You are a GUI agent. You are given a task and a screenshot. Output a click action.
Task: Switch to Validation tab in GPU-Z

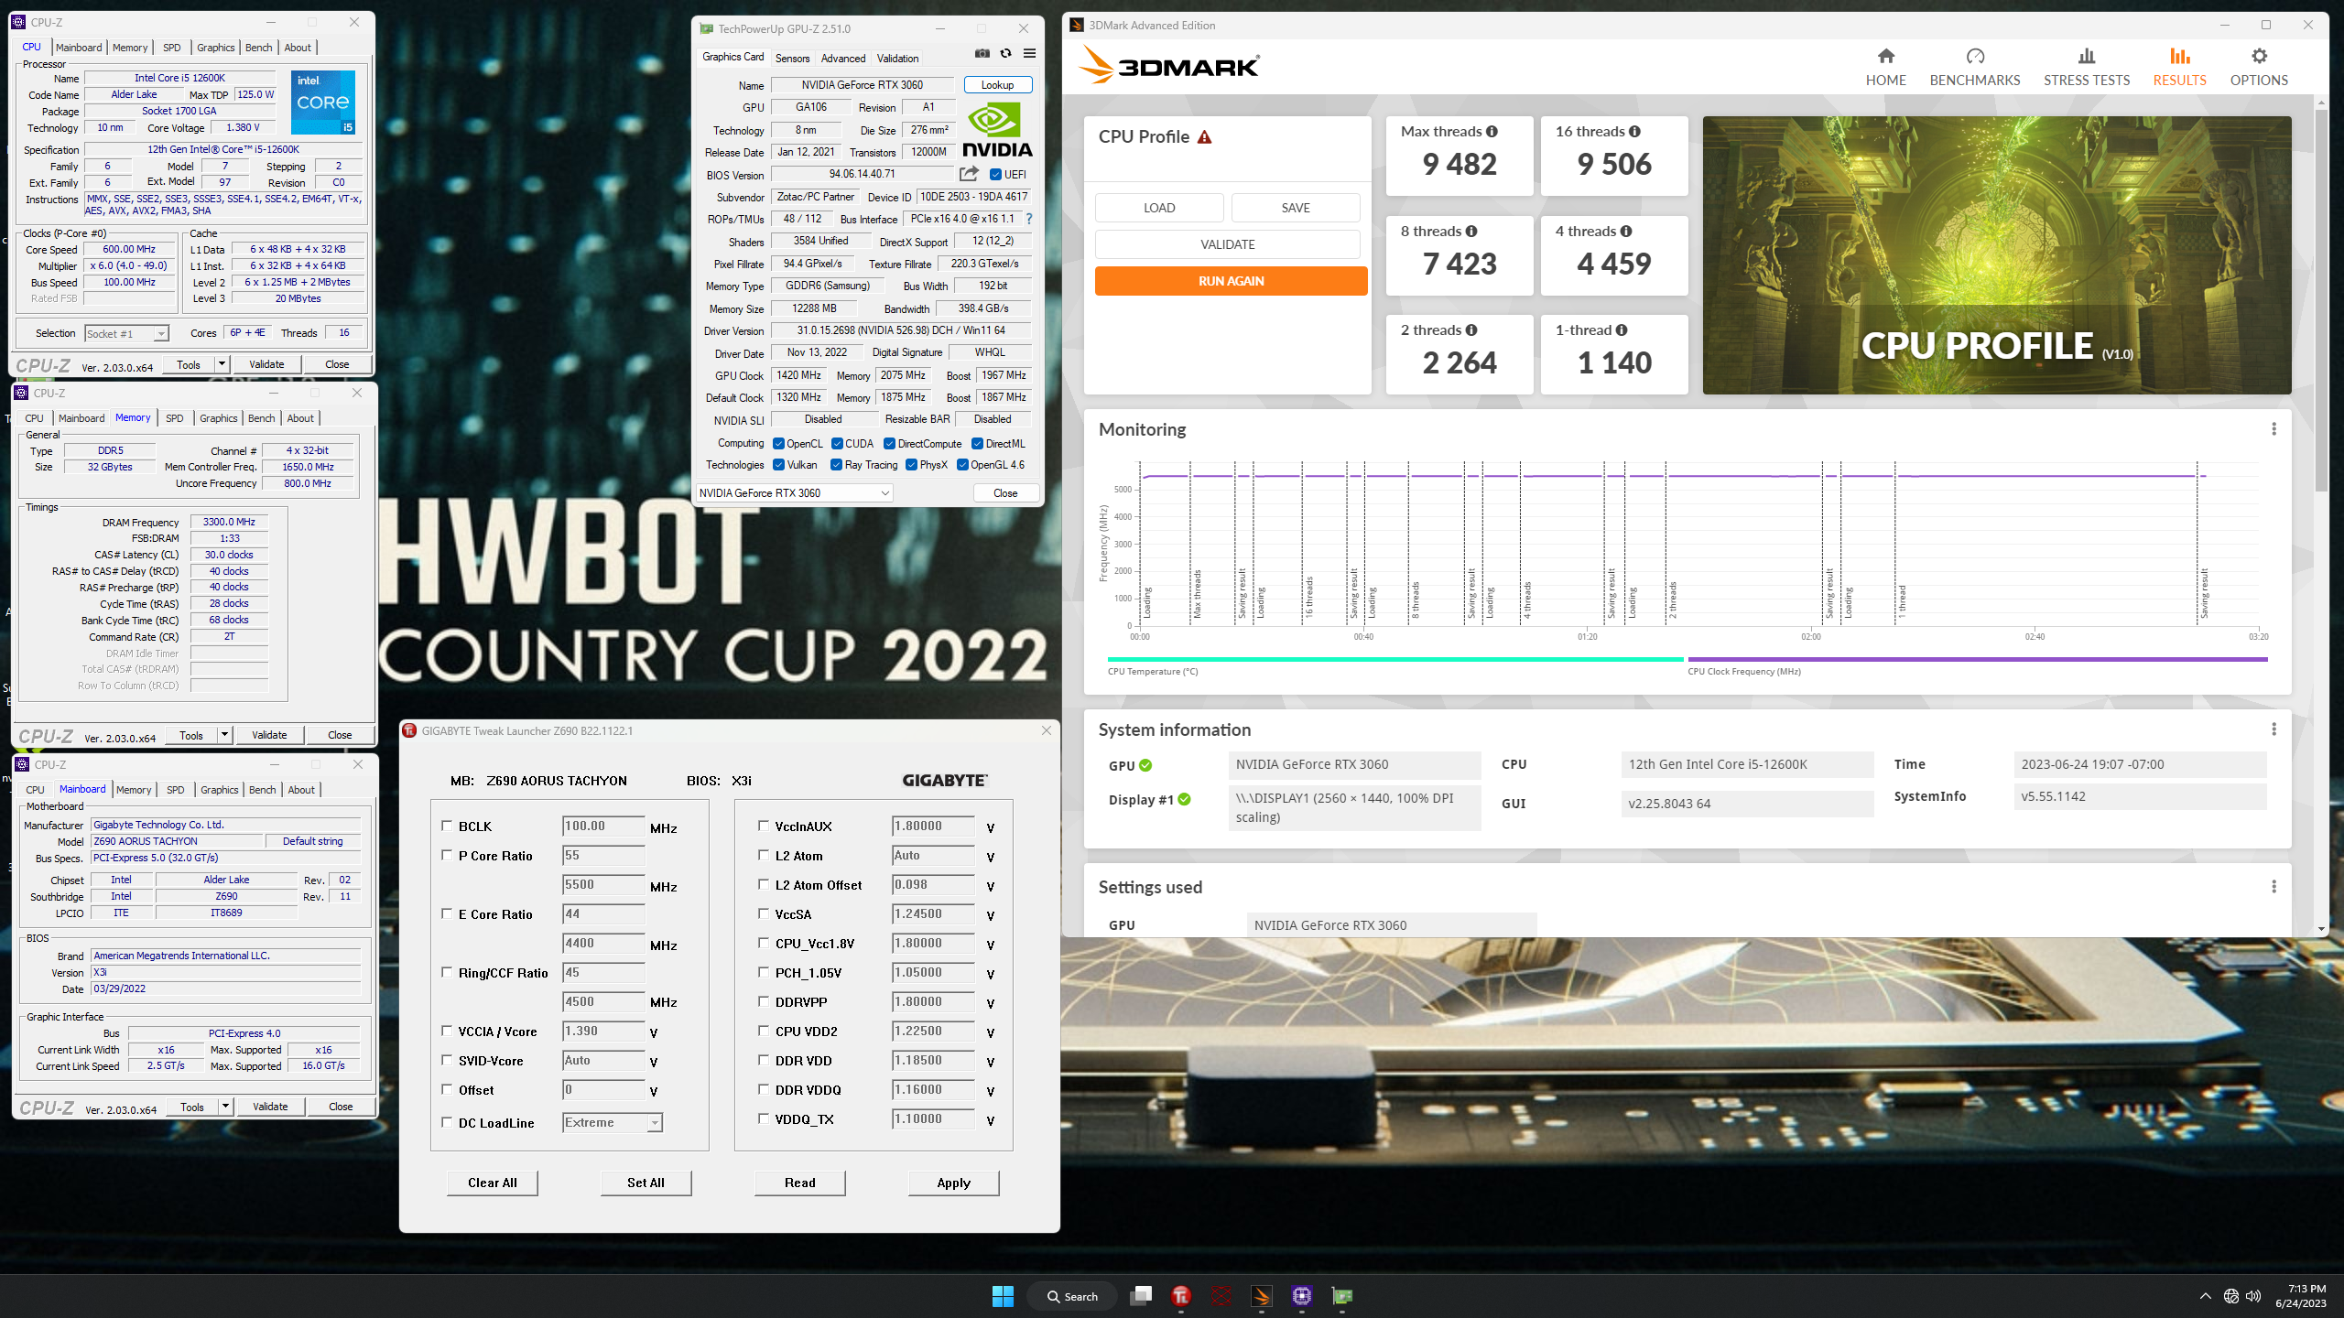(897, 59)
